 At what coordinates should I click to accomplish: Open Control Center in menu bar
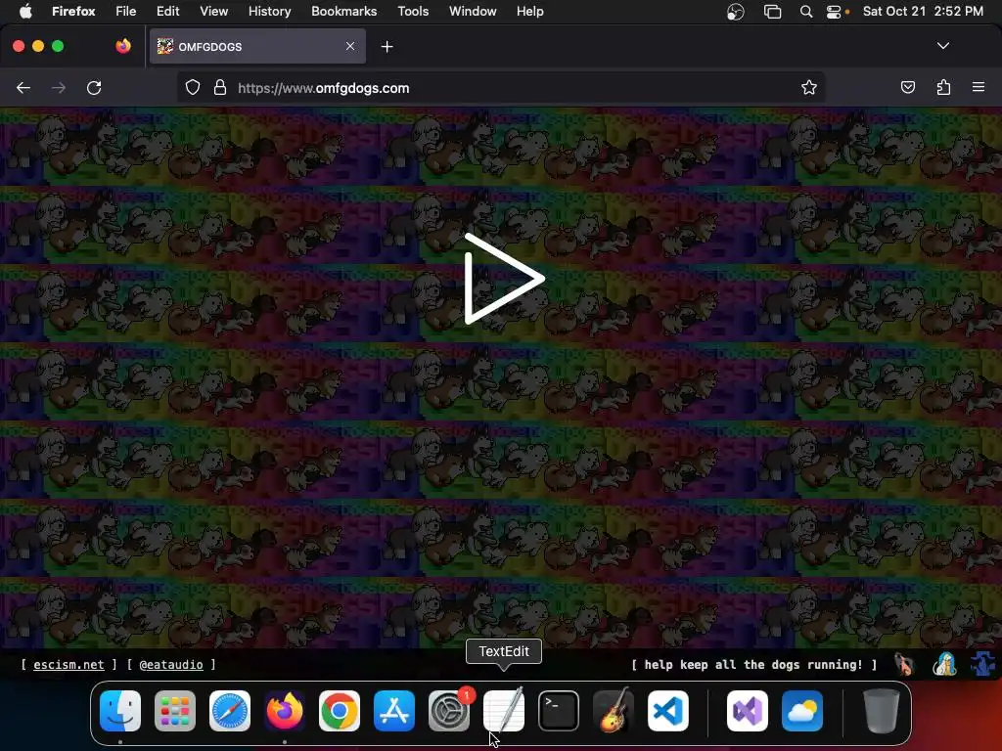(834, 12)
